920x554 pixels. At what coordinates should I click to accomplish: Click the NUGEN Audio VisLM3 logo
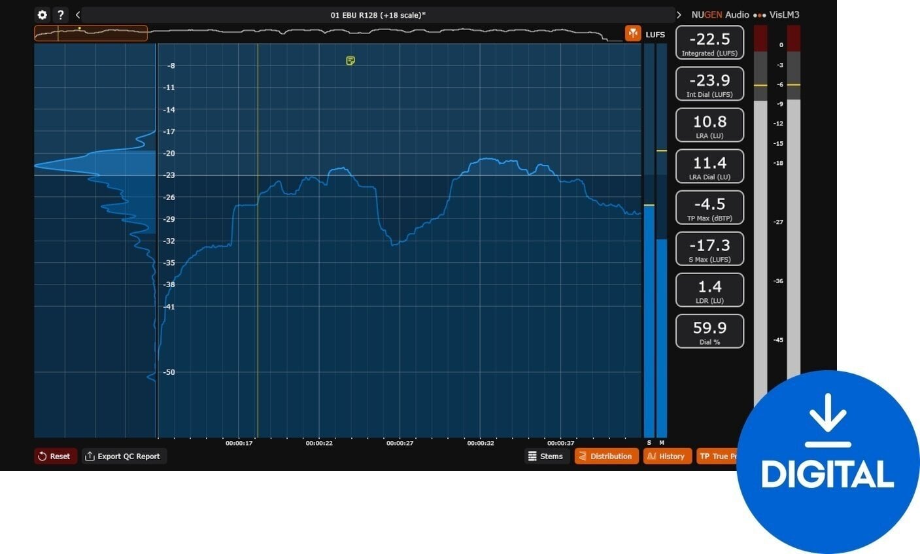[745, 14]
